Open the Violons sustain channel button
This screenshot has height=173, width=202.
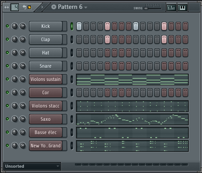[x=46, y=79]
